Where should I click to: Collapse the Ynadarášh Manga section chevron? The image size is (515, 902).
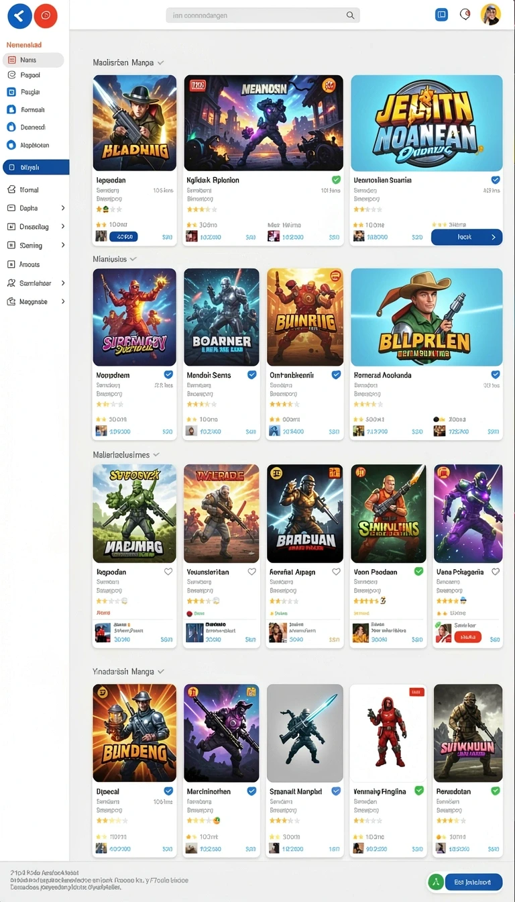pyautogui.click(x=160, y=671)
